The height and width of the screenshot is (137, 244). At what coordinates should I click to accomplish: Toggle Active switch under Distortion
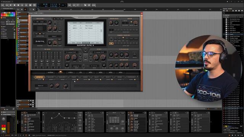click(43, 80)
